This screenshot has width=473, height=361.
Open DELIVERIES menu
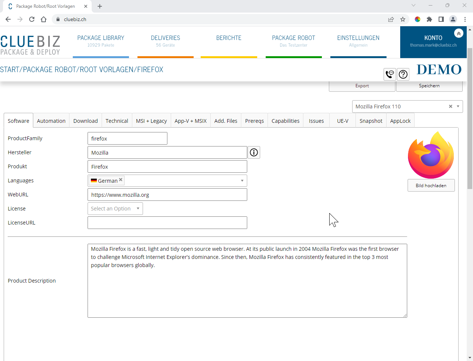(166, 41)
